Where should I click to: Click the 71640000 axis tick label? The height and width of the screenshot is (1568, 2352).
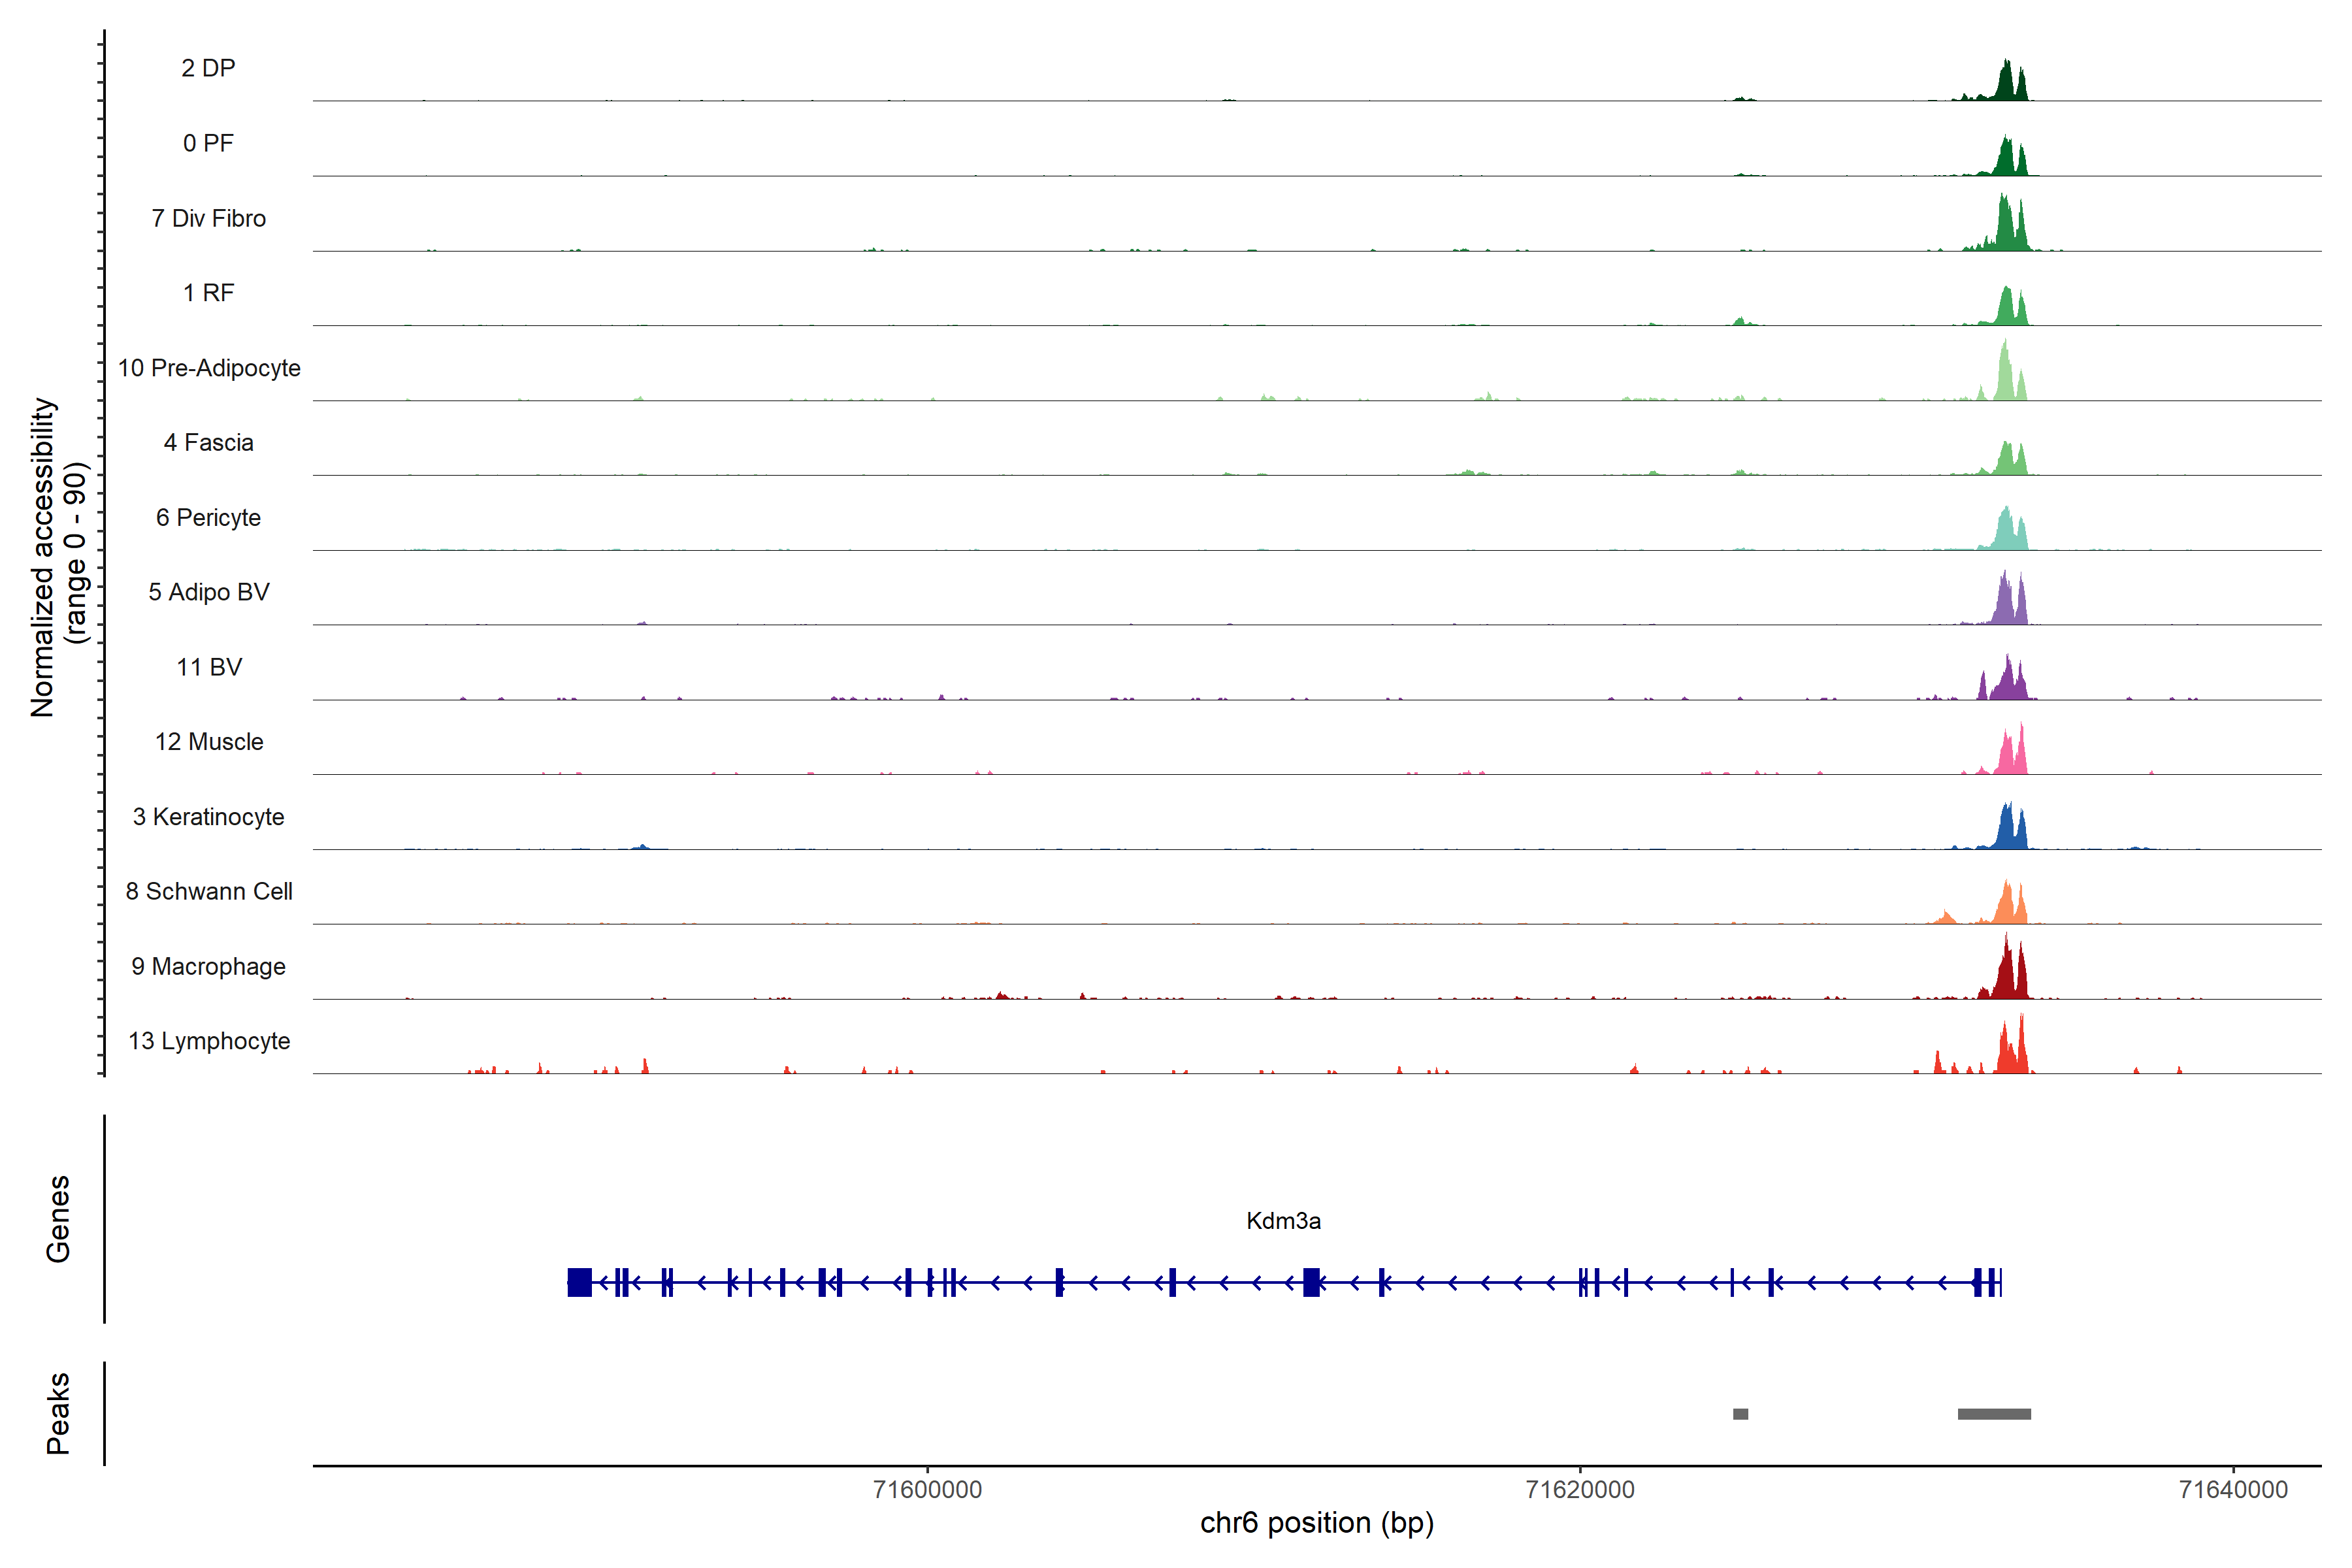coord(2233,1489)
